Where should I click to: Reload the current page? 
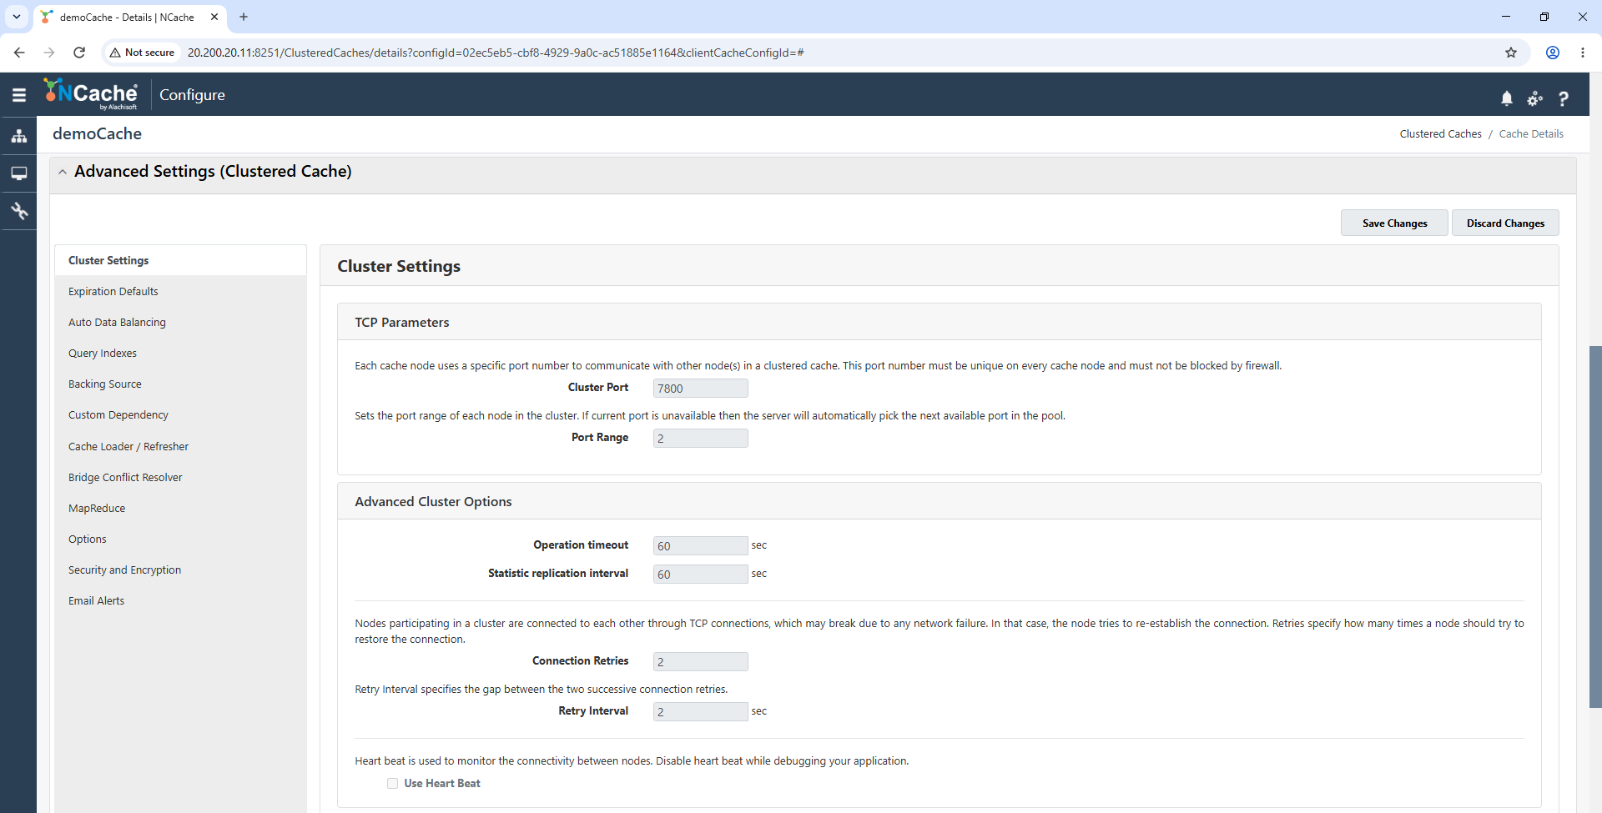click(79, 53)
